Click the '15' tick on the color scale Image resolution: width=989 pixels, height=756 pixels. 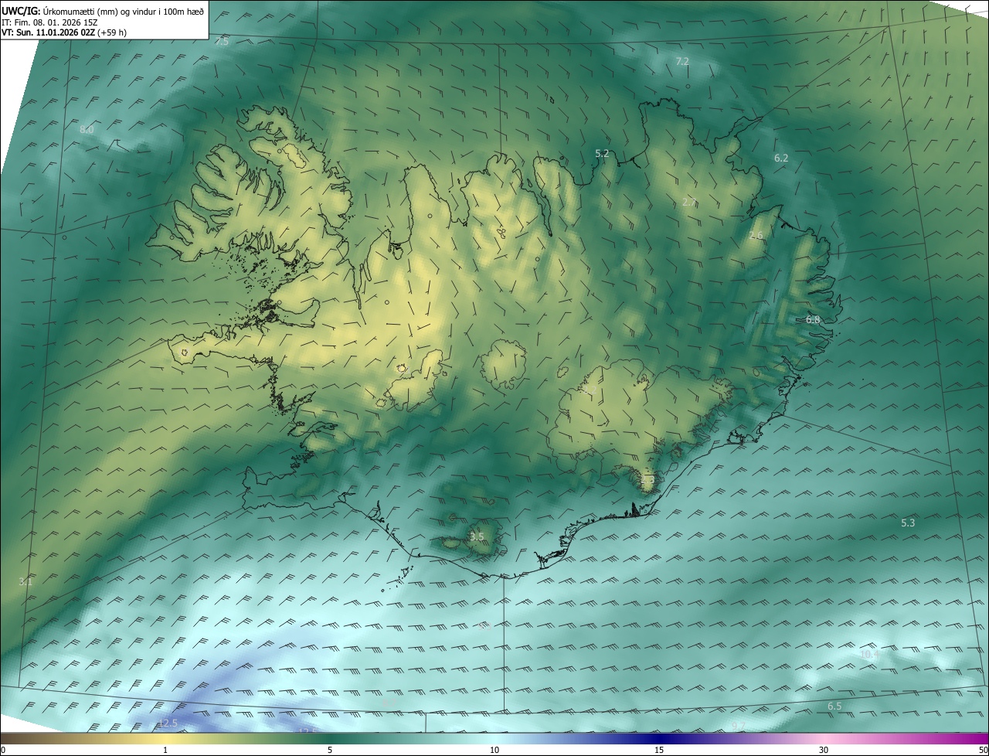pyautogui.click(x=659, y=750)
